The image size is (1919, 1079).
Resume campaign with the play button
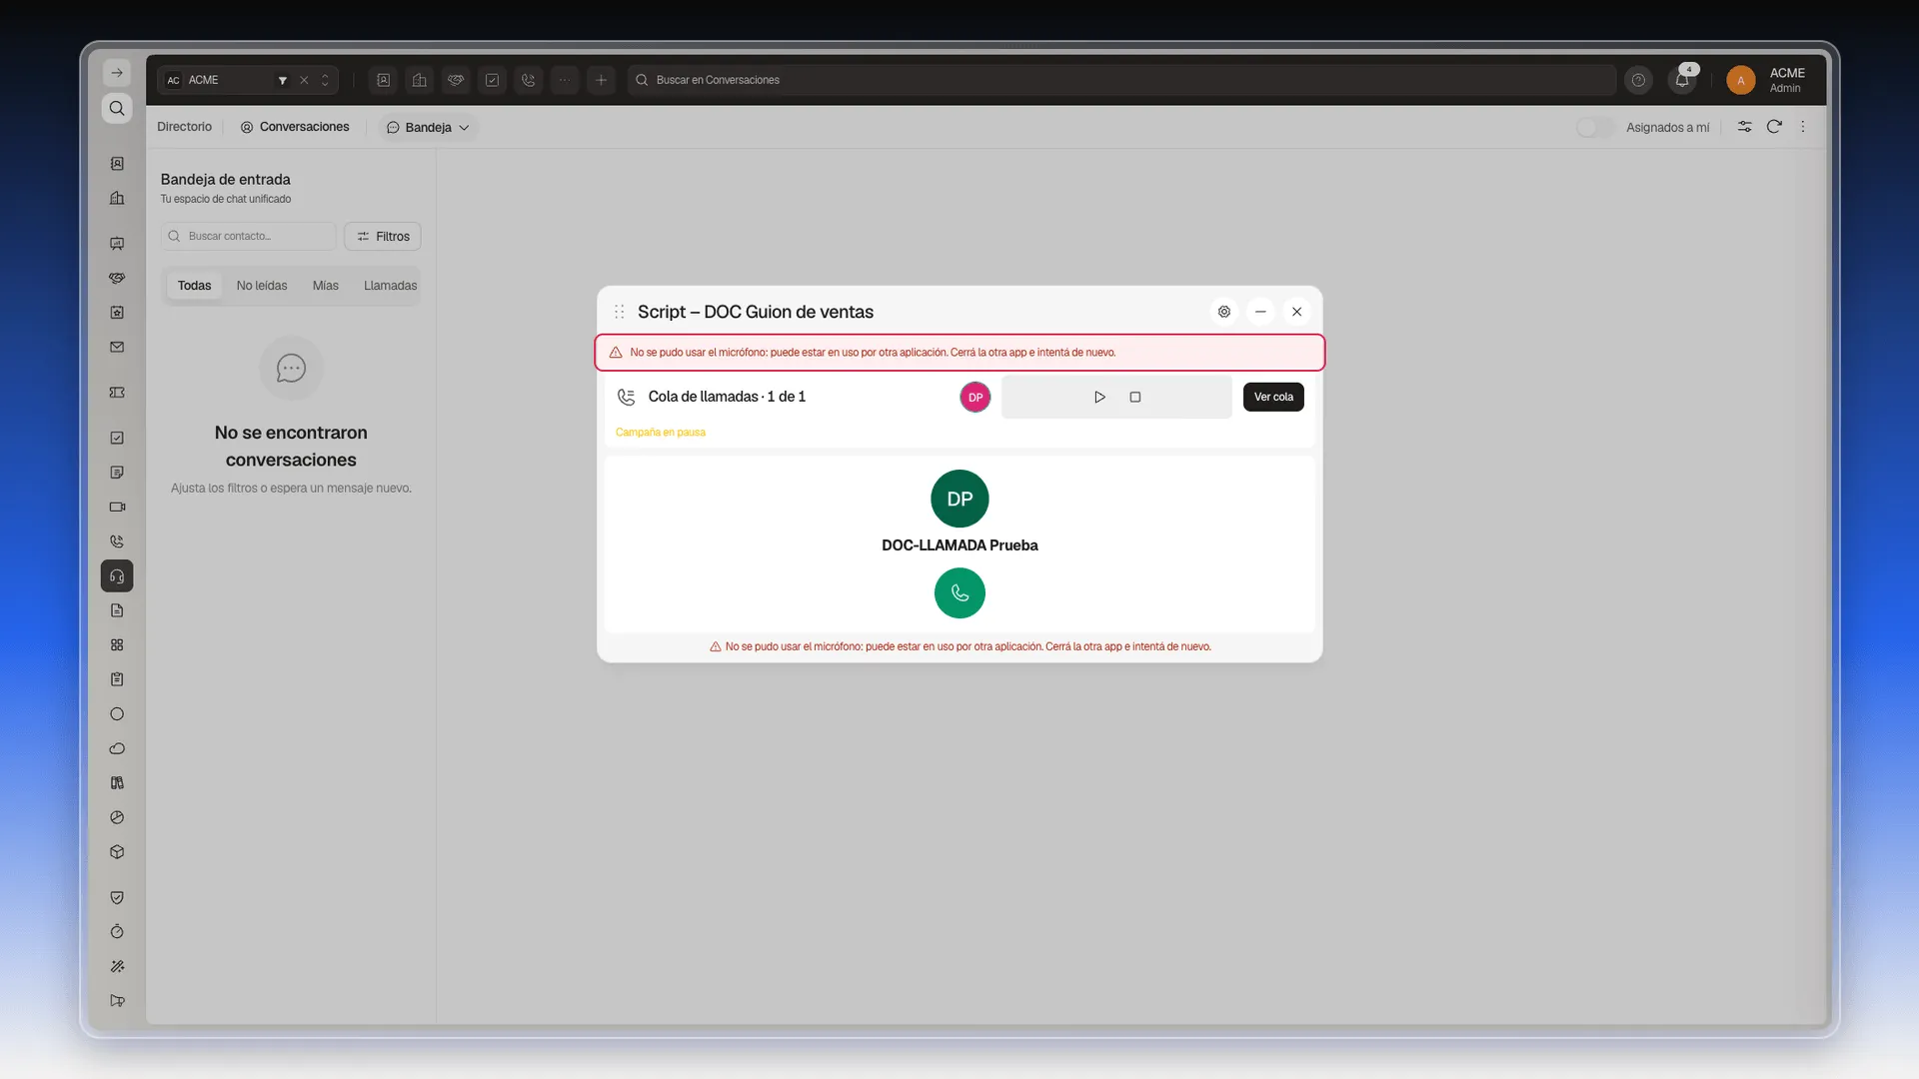1099,397
